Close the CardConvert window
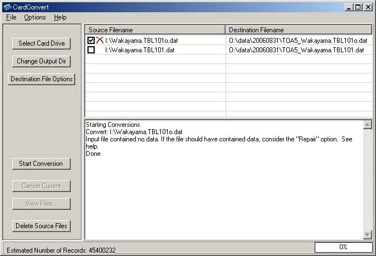 click(x=368, y=7)
